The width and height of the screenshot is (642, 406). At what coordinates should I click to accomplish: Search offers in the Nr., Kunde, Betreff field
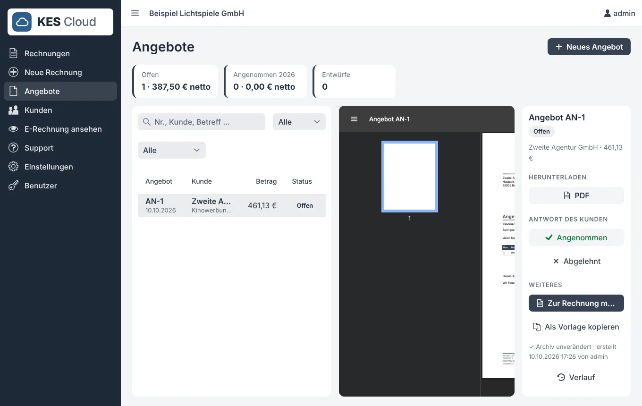coord(202,122)
